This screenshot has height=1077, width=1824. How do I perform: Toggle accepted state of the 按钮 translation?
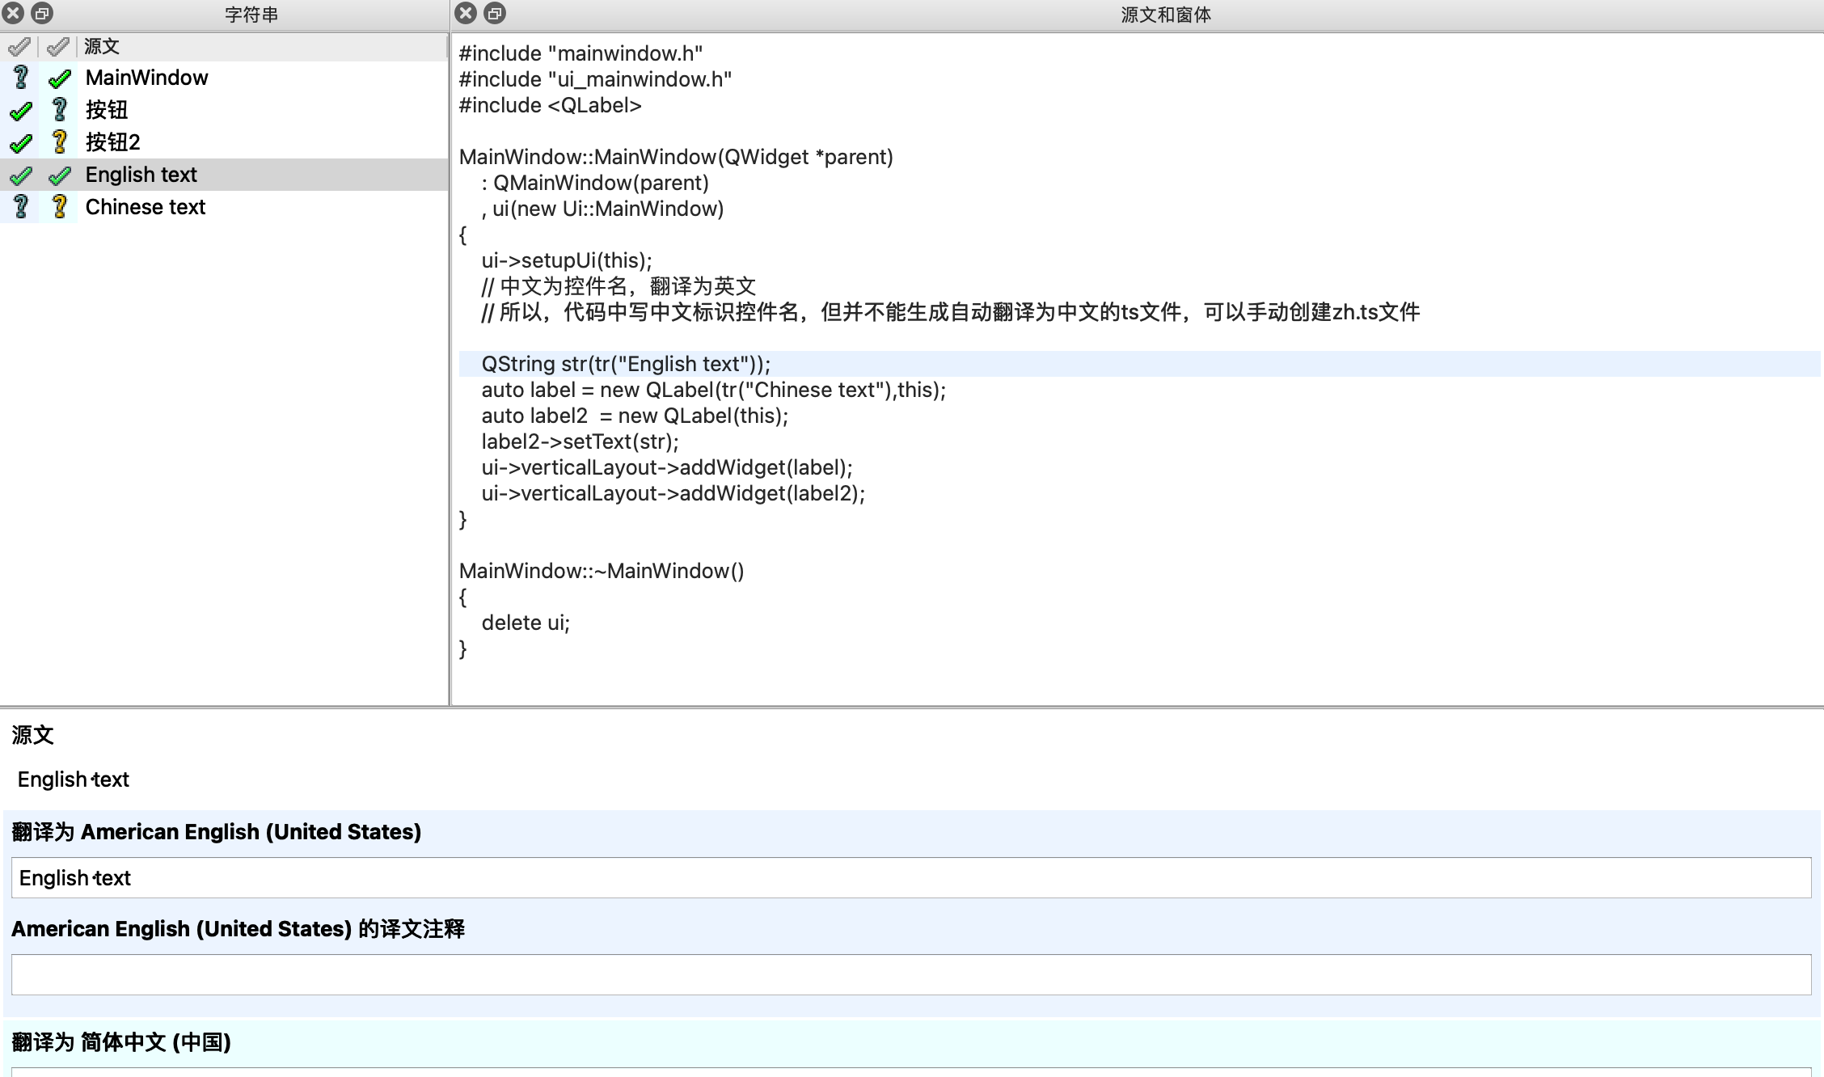pyautogui.click(x=19, y=110)
